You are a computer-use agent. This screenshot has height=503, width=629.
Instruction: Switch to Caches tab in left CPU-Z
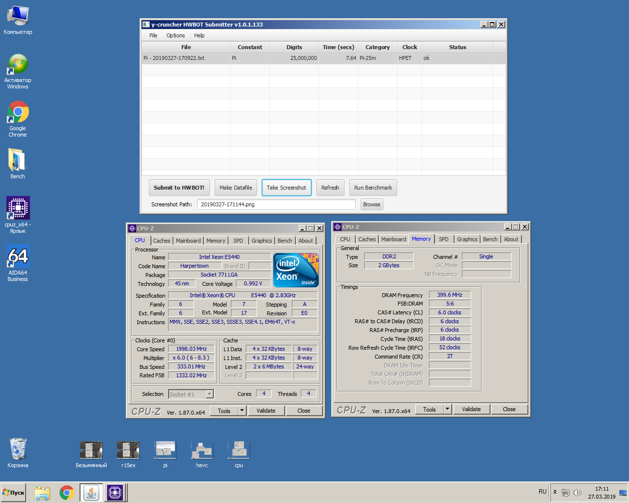(161, 241)
